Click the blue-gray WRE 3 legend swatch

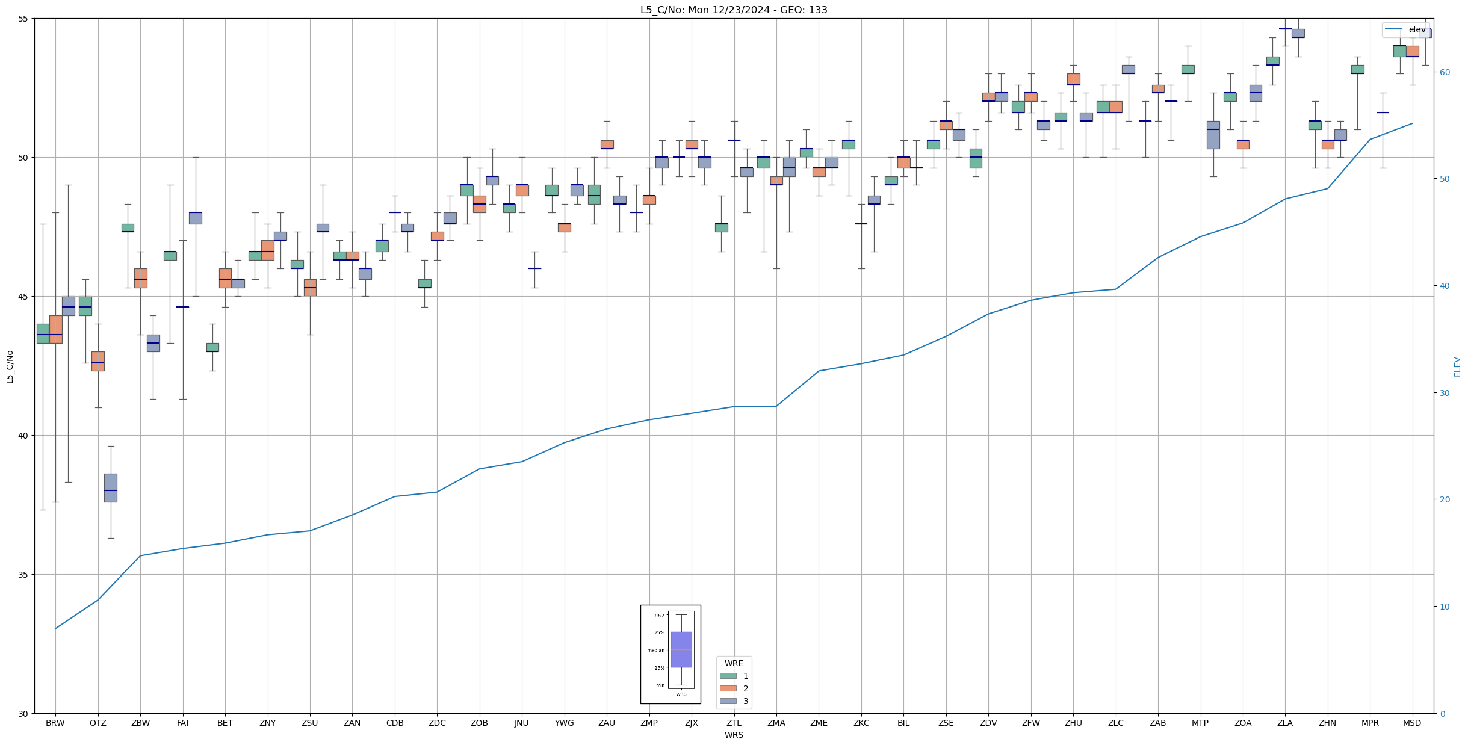point(728,701)
